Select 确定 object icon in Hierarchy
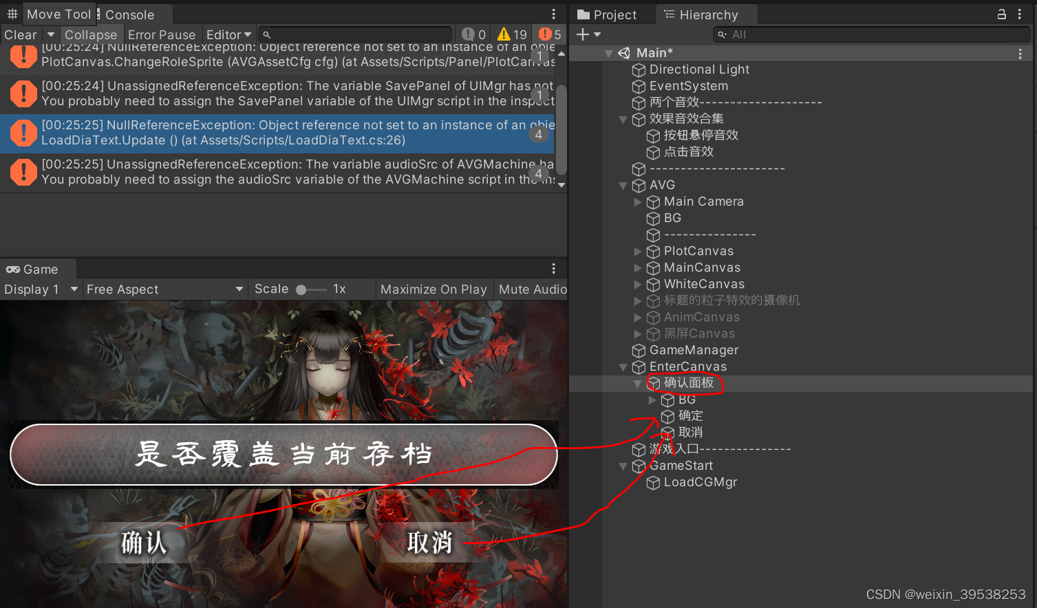The height and width of the screenshot is (608, 1037). coord(667,417)
